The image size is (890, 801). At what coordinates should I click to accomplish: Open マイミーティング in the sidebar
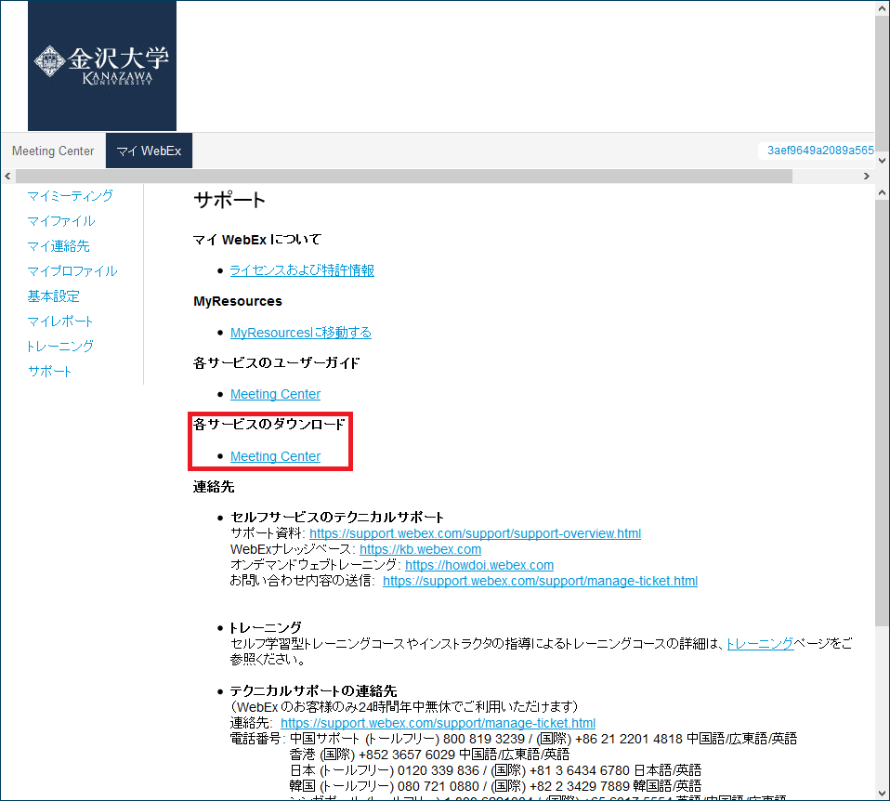point(71,196)
